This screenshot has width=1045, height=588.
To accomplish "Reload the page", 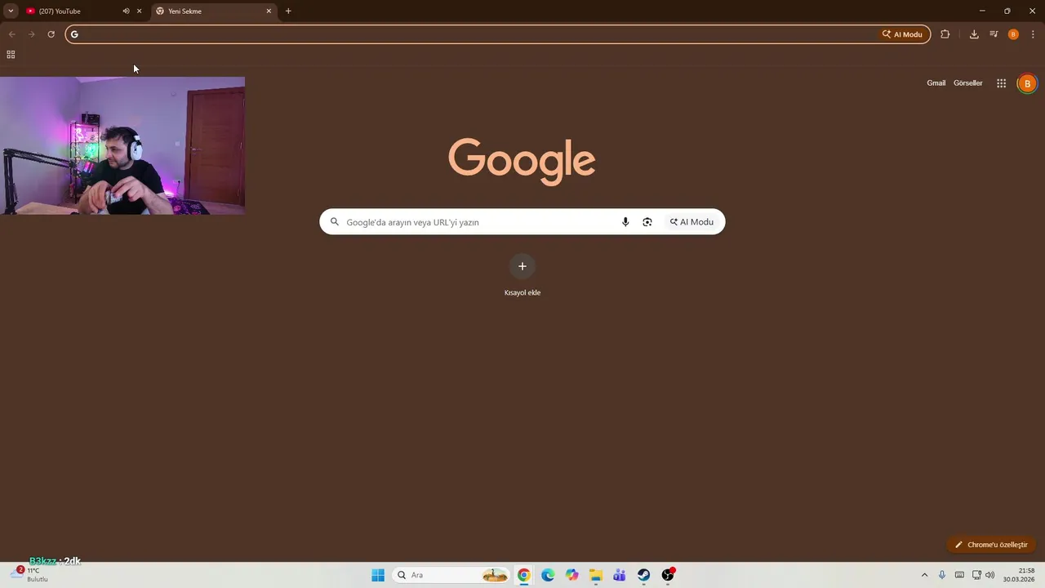I will [x=51, y=34].
